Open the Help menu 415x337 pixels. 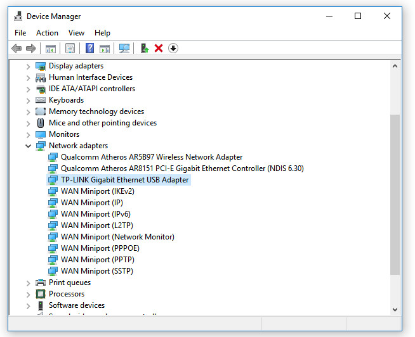(x=102, y=33)
